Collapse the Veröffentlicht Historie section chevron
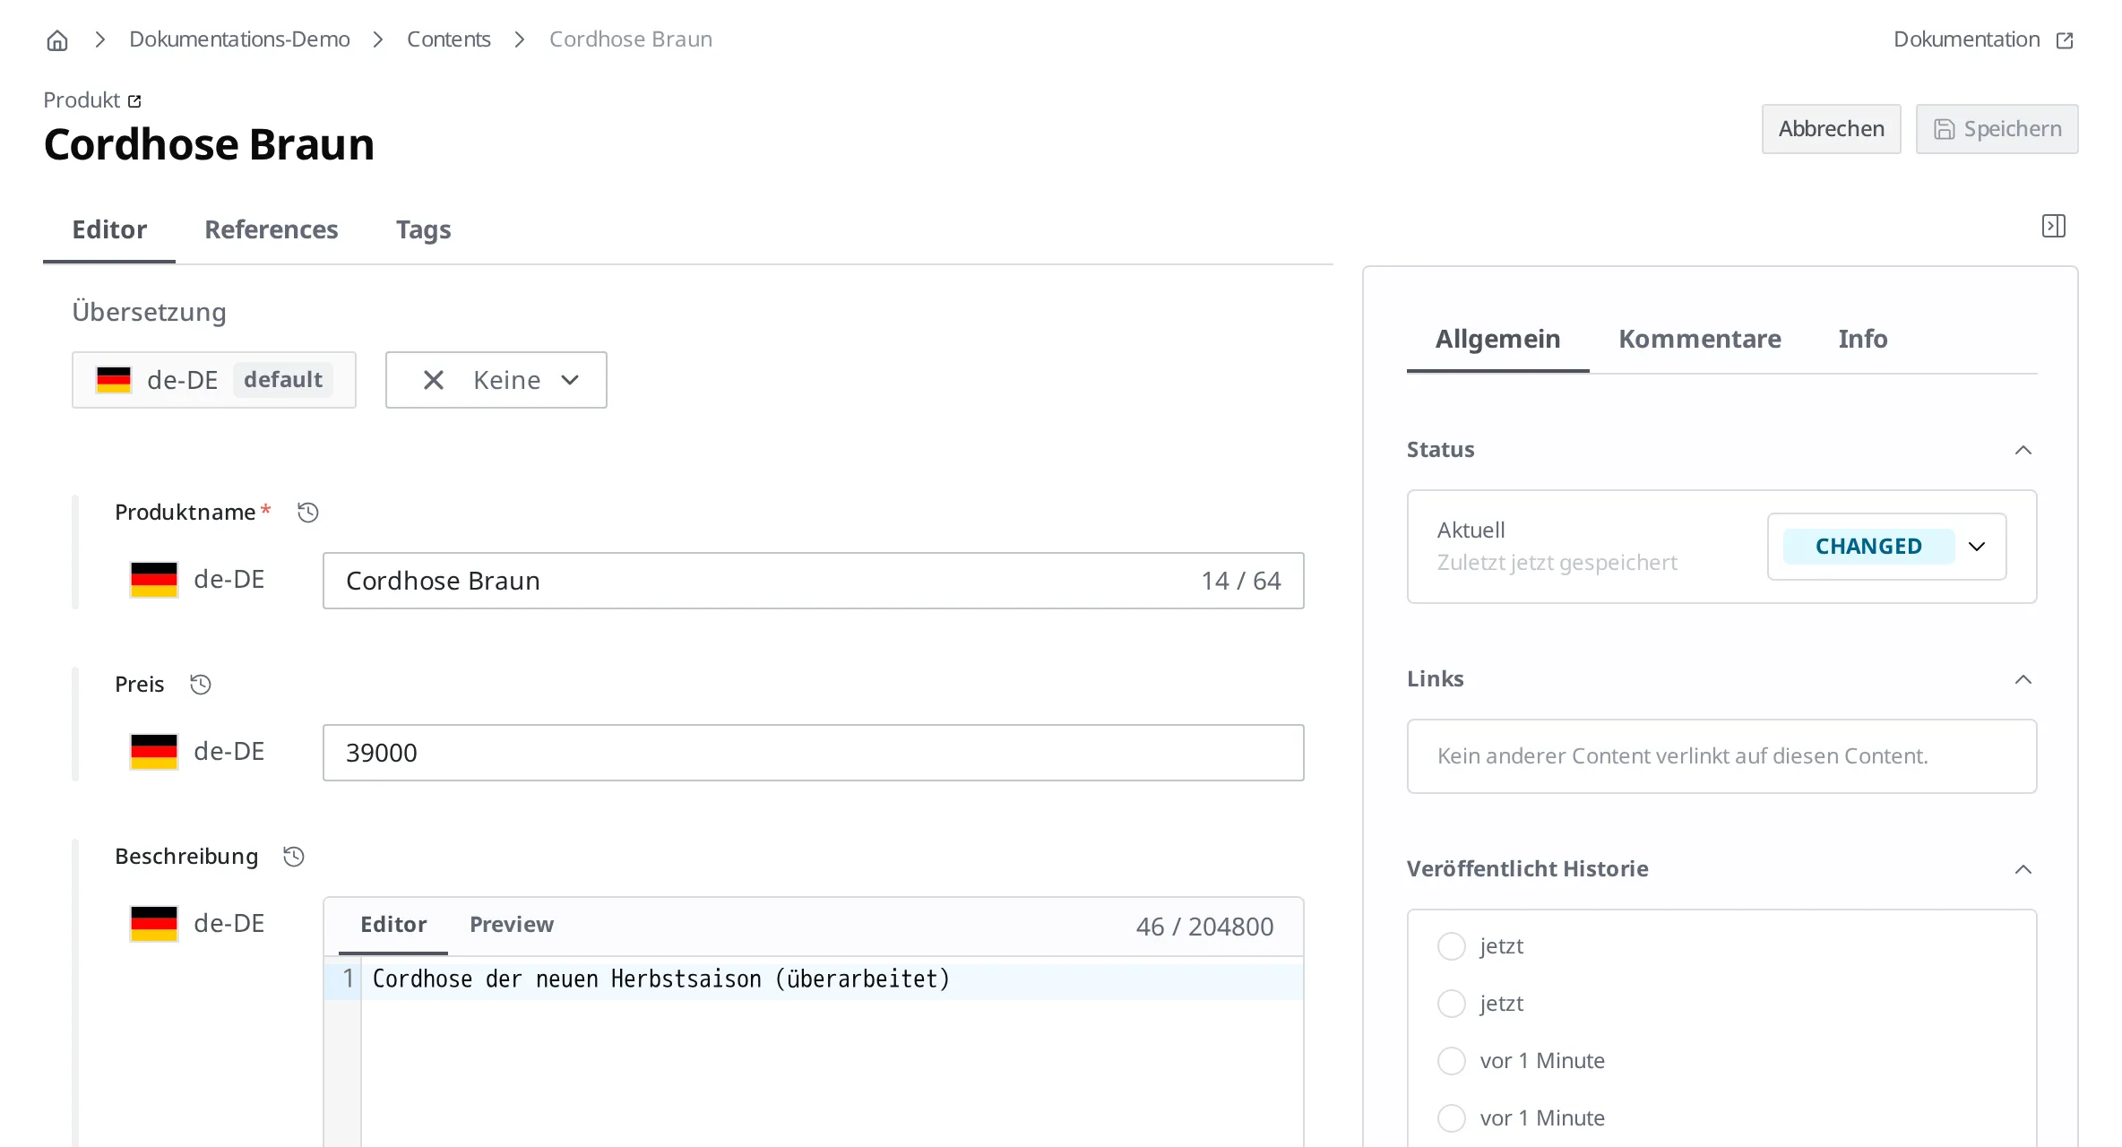The width and height of the screenshot is (2122, 1147). pyautogui.click(x=2023, y=869)
